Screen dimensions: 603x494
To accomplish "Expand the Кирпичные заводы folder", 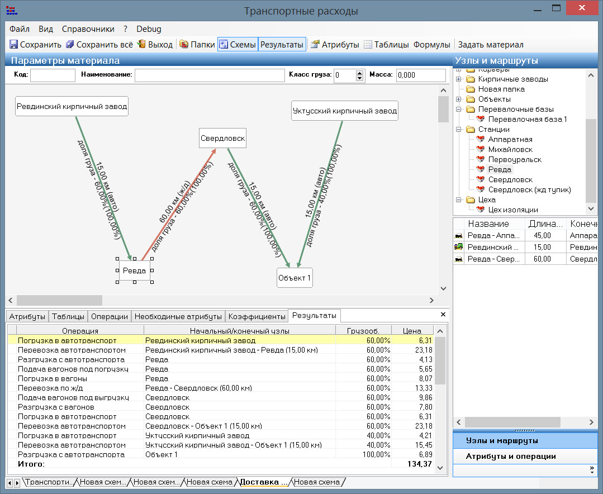I will pyautogui.click(x=459, y=79).
